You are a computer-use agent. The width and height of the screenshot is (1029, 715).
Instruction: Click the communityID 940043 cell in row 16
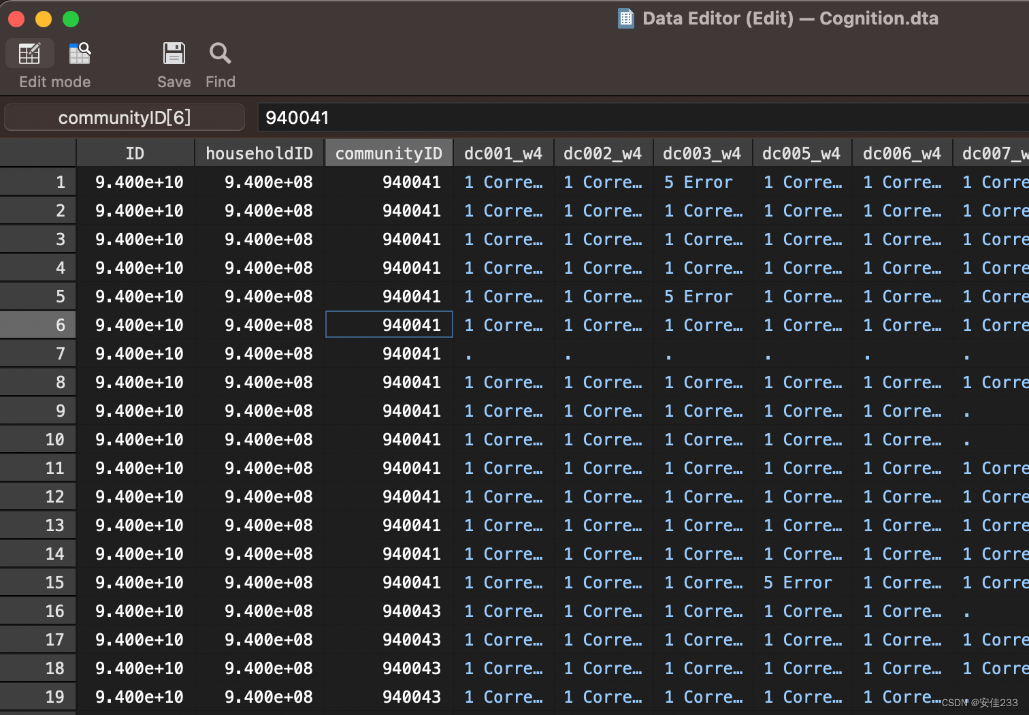389,611
